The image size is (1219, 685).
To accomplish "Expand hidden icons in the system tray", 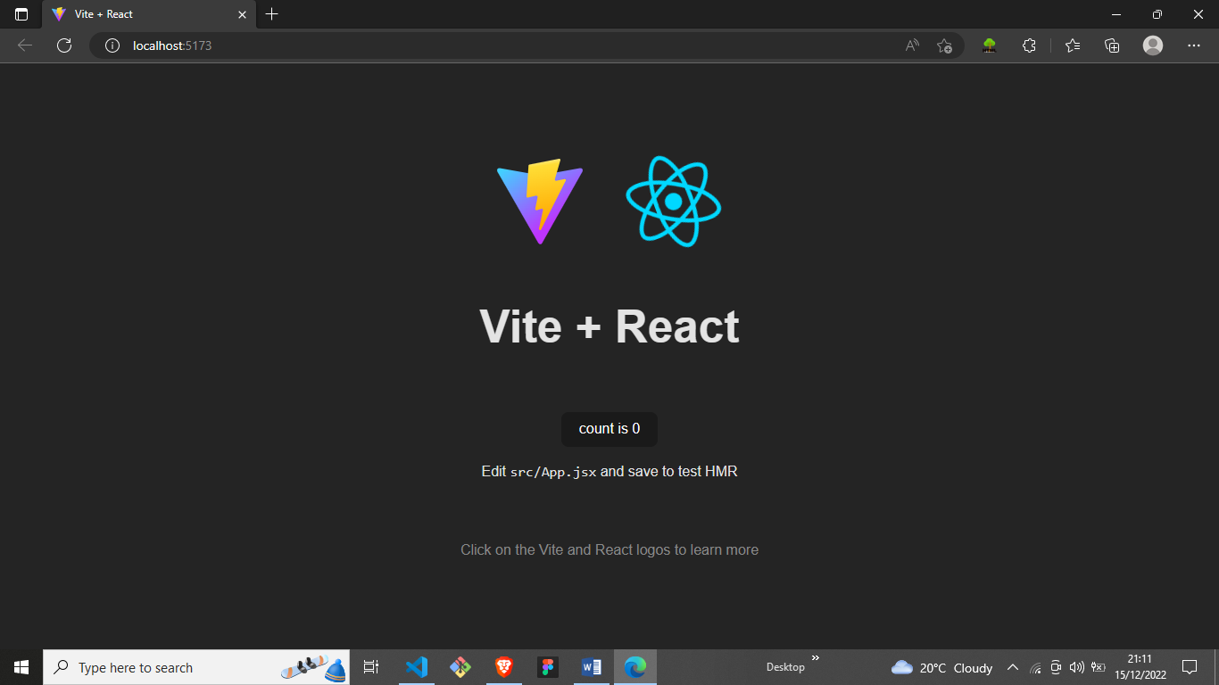I will (x=1013, y=666).
